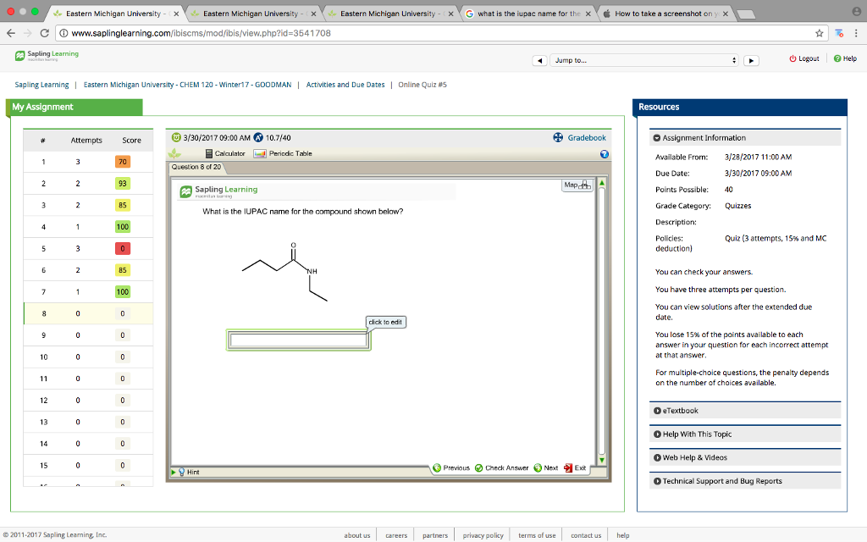Open the help footer link

(623, 535)
